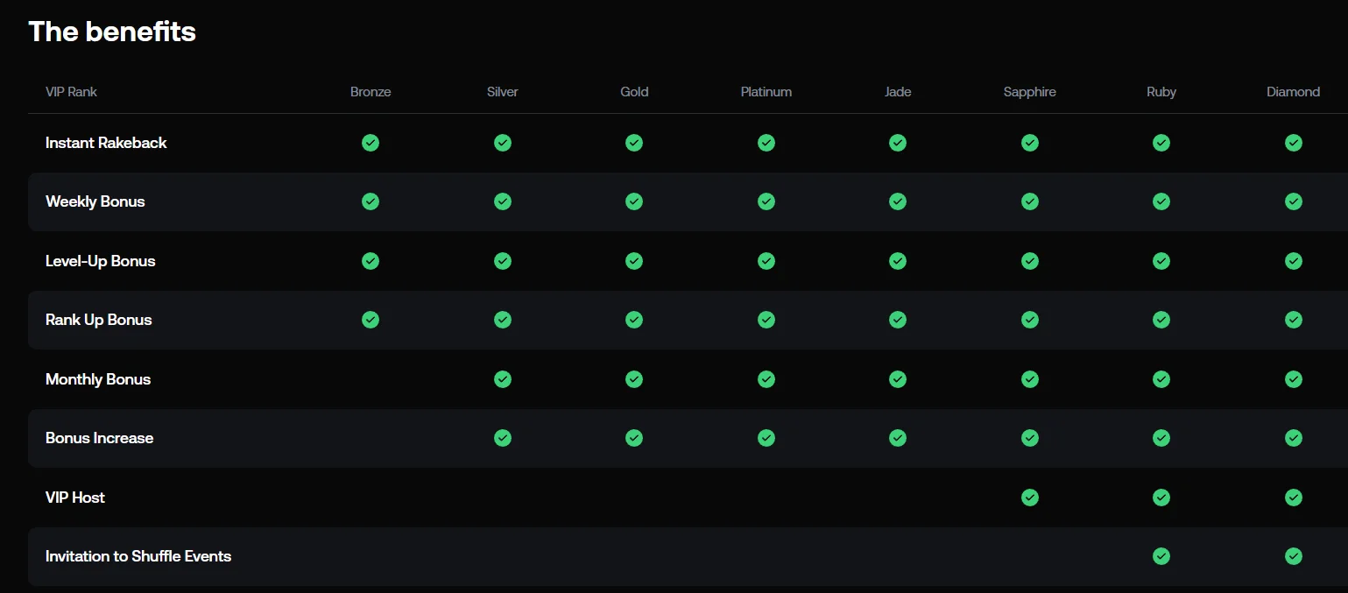Select the Sapphire column header

(1030, 92)
